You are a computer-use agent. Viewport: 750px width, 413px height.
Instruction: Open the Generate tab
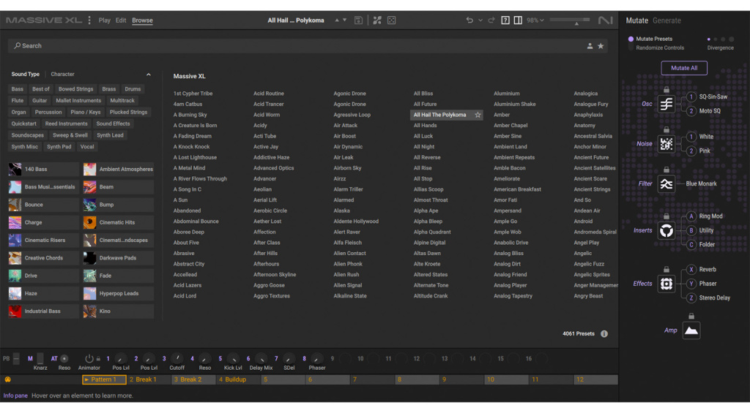click(667, 20)
